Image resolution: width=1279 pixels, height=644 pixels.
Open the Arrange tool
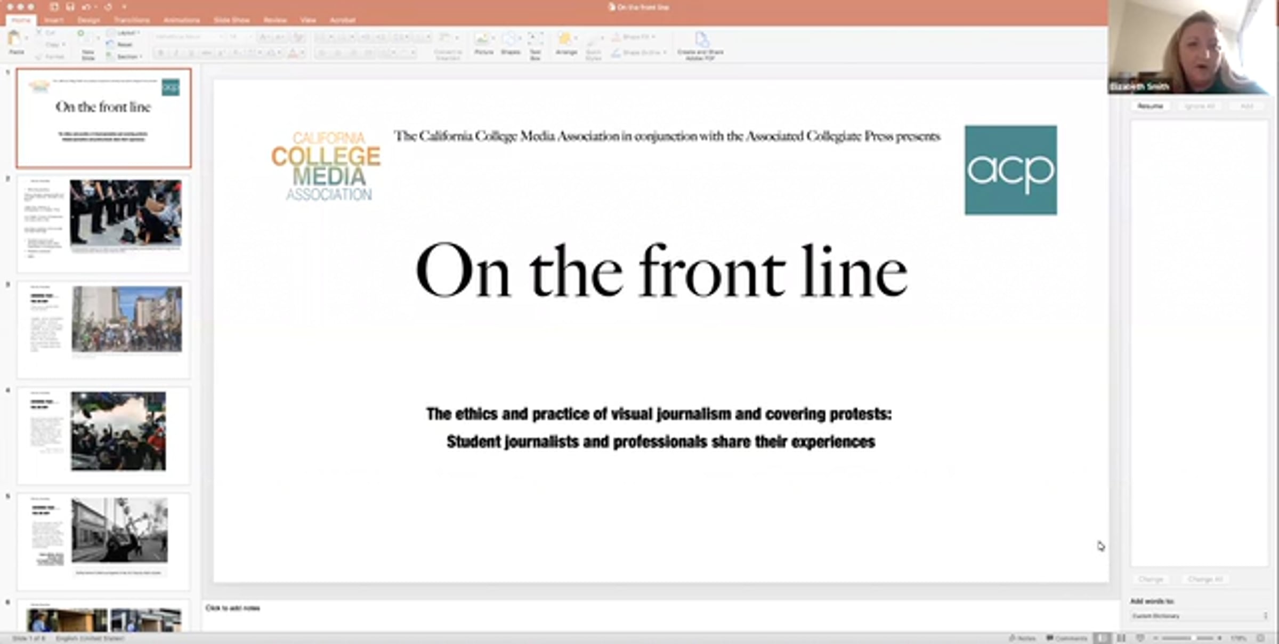[x=566, y=43]
